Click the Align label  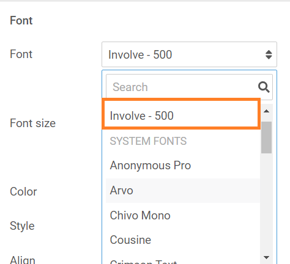point(23,260)
